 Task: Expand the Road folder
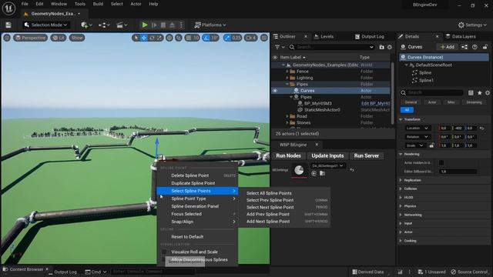click(287, 116)
